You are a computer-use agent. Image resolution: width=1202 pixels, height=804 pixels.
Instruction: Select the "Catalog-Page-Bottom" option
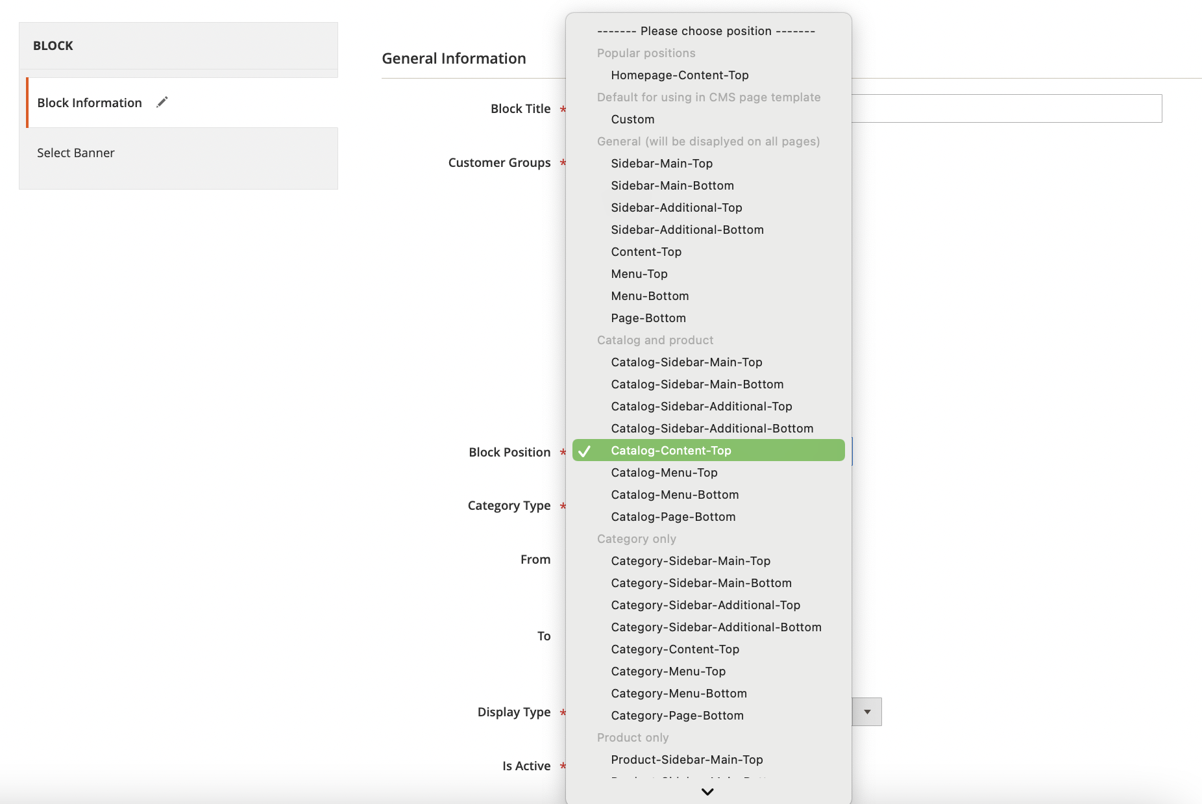point(673,516)
